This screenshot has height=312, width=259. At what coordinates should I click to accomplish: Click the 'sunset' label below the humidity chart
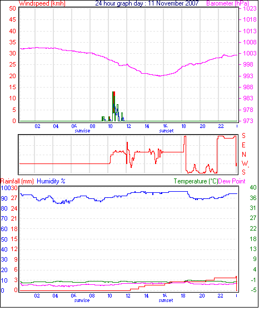[x=166, y=300]
